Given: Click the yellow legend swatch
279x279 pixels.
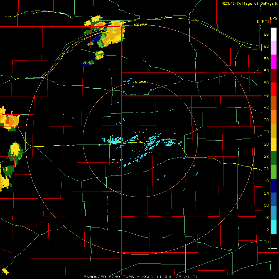Looking at the screenshot, I should click(274, 144).
